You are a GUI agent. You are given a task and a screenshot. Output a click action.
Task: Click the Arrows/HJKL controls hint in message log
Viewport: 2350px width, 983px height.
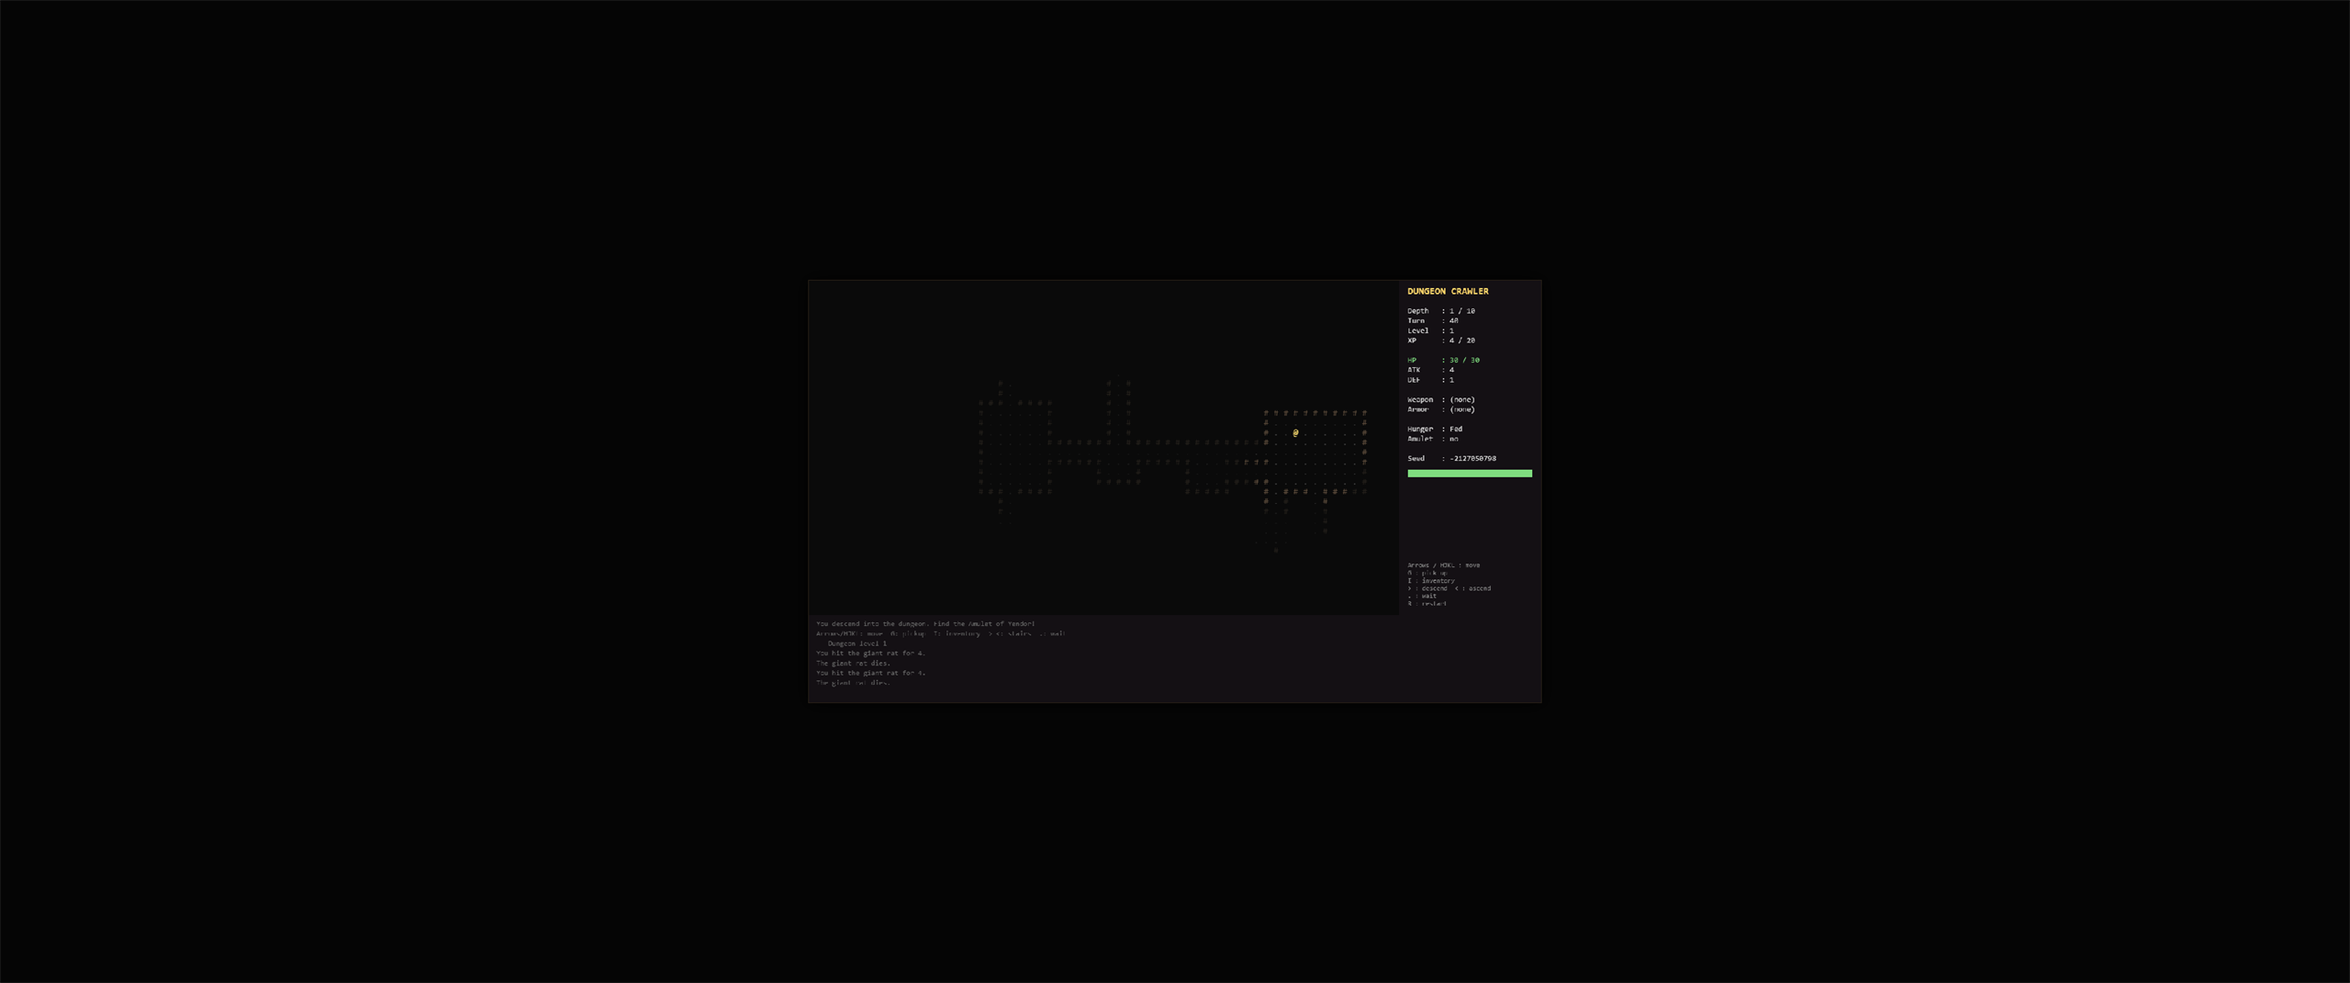(x=941, y=633)
